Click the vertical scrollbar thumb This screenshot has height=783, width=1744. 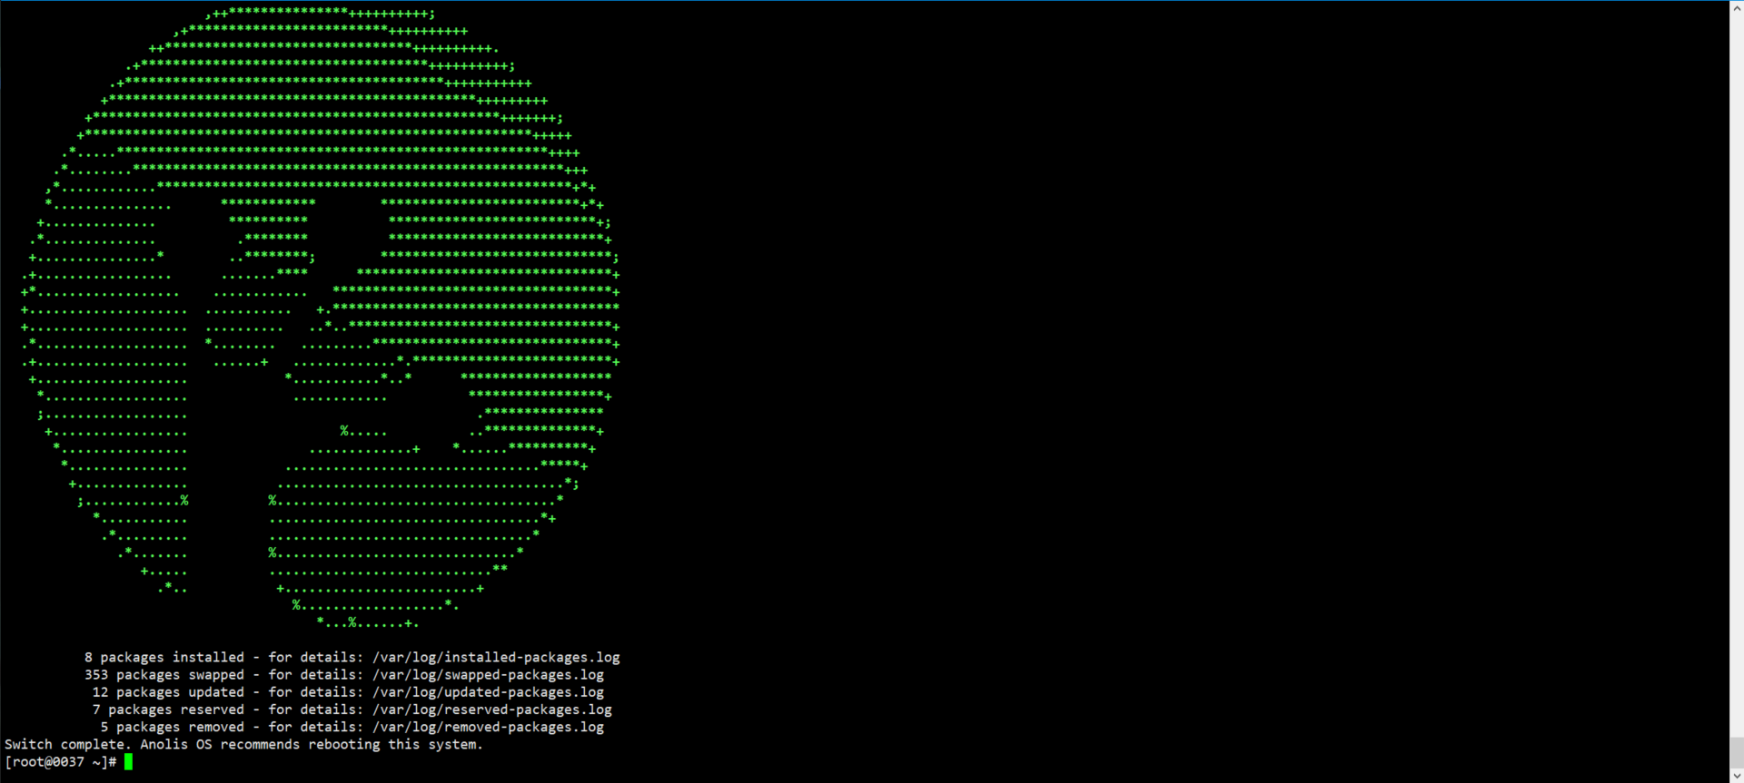pos(1736,753)
